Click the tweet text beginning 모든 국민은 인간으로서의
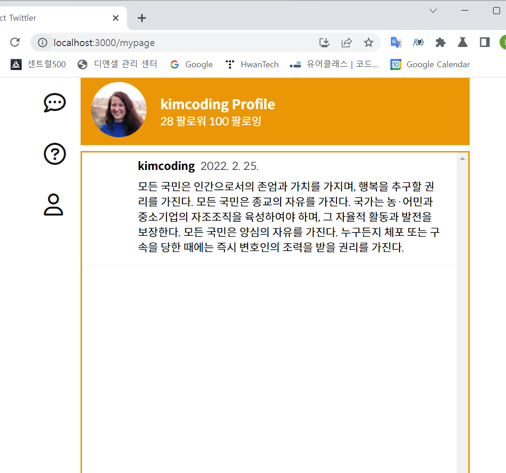 pyautogui.click(x=289, y=216)
